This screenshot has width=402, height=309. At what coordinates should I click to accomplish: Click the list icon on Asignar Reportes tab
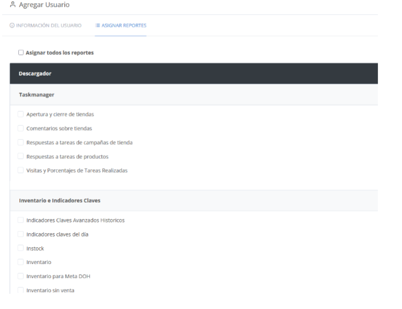[x=98, y=26]
